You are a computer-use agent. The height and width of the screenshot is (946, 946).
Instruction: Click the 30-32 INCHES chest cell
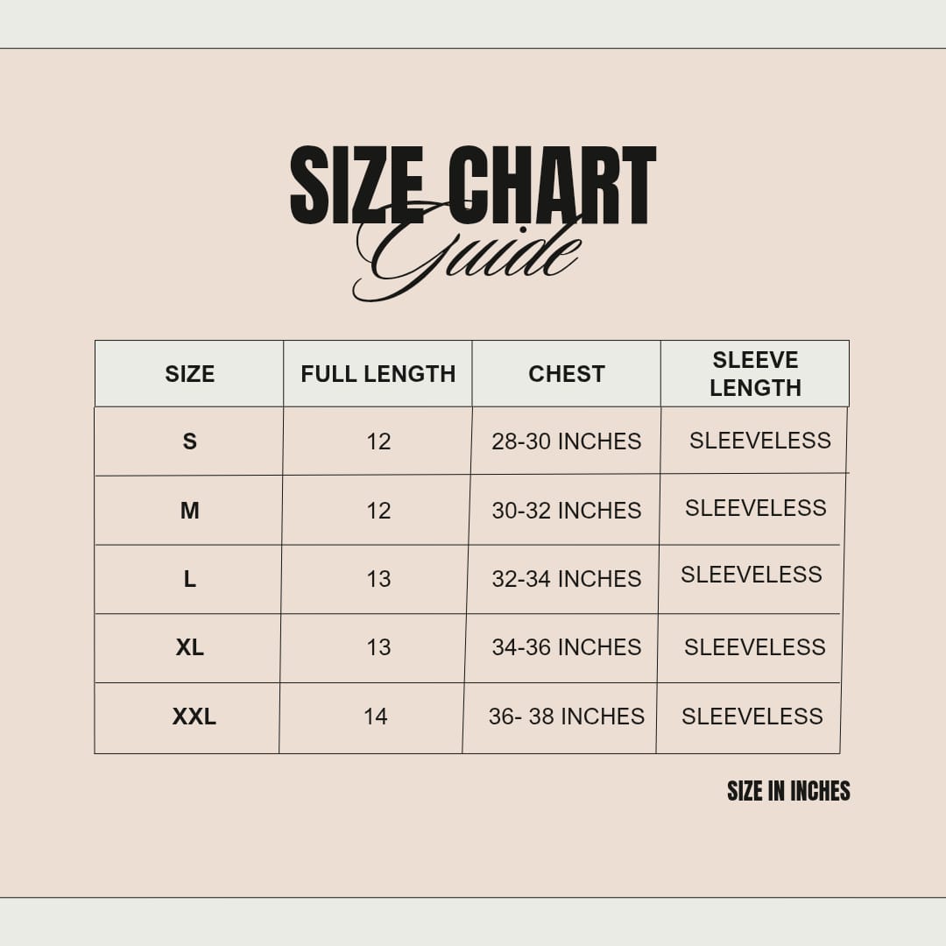coord(566,511)
